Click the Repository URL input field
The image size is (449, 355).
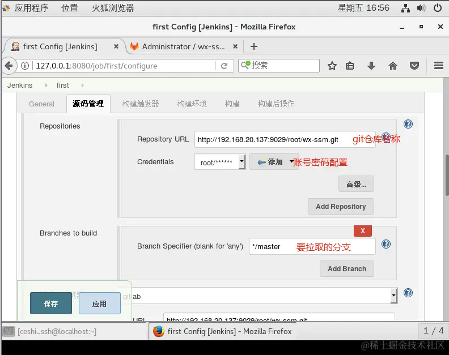tap(285, 139)
